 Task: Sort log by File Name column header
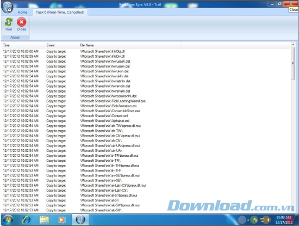tap(129, 45)
